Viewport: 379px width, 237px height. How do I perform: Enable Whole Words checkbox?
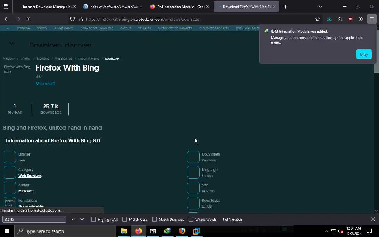(191, 219)
